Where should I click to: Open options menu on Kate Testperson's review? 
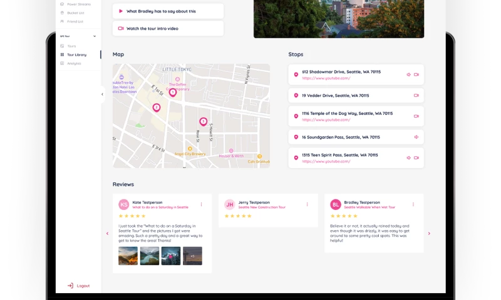click(201, 204)
